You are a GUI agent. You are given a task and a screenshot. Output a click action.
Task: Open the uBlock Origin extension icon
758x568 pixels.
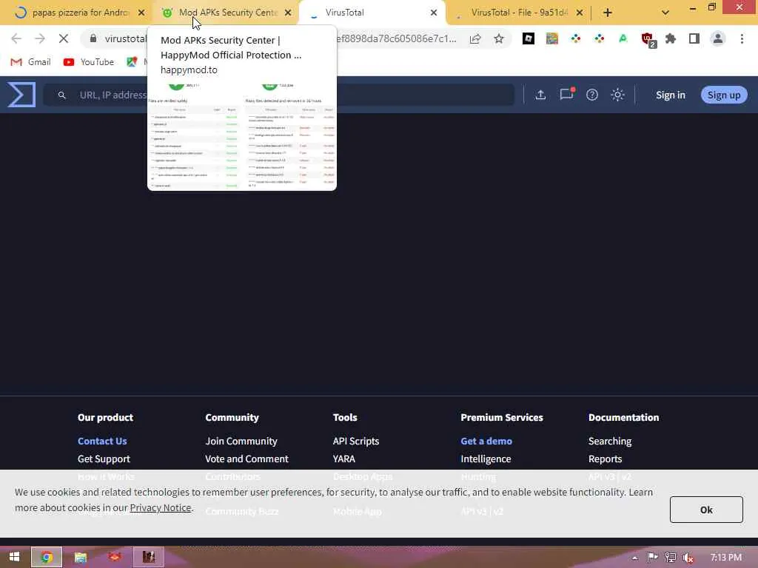(x=648, y=40)
